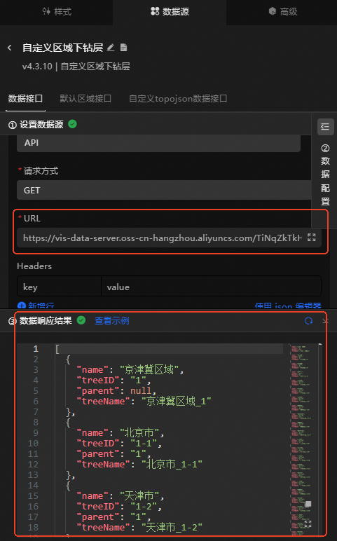Expand the 数据配置 step panel

tap(325, 174)
